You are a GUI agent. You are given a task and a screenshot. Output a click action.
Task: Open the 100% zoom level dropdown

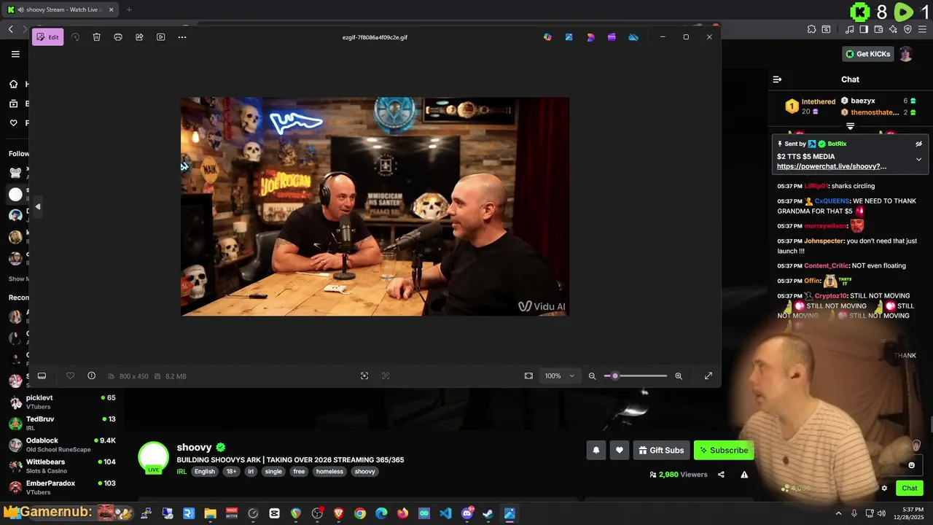pos(560,376)
